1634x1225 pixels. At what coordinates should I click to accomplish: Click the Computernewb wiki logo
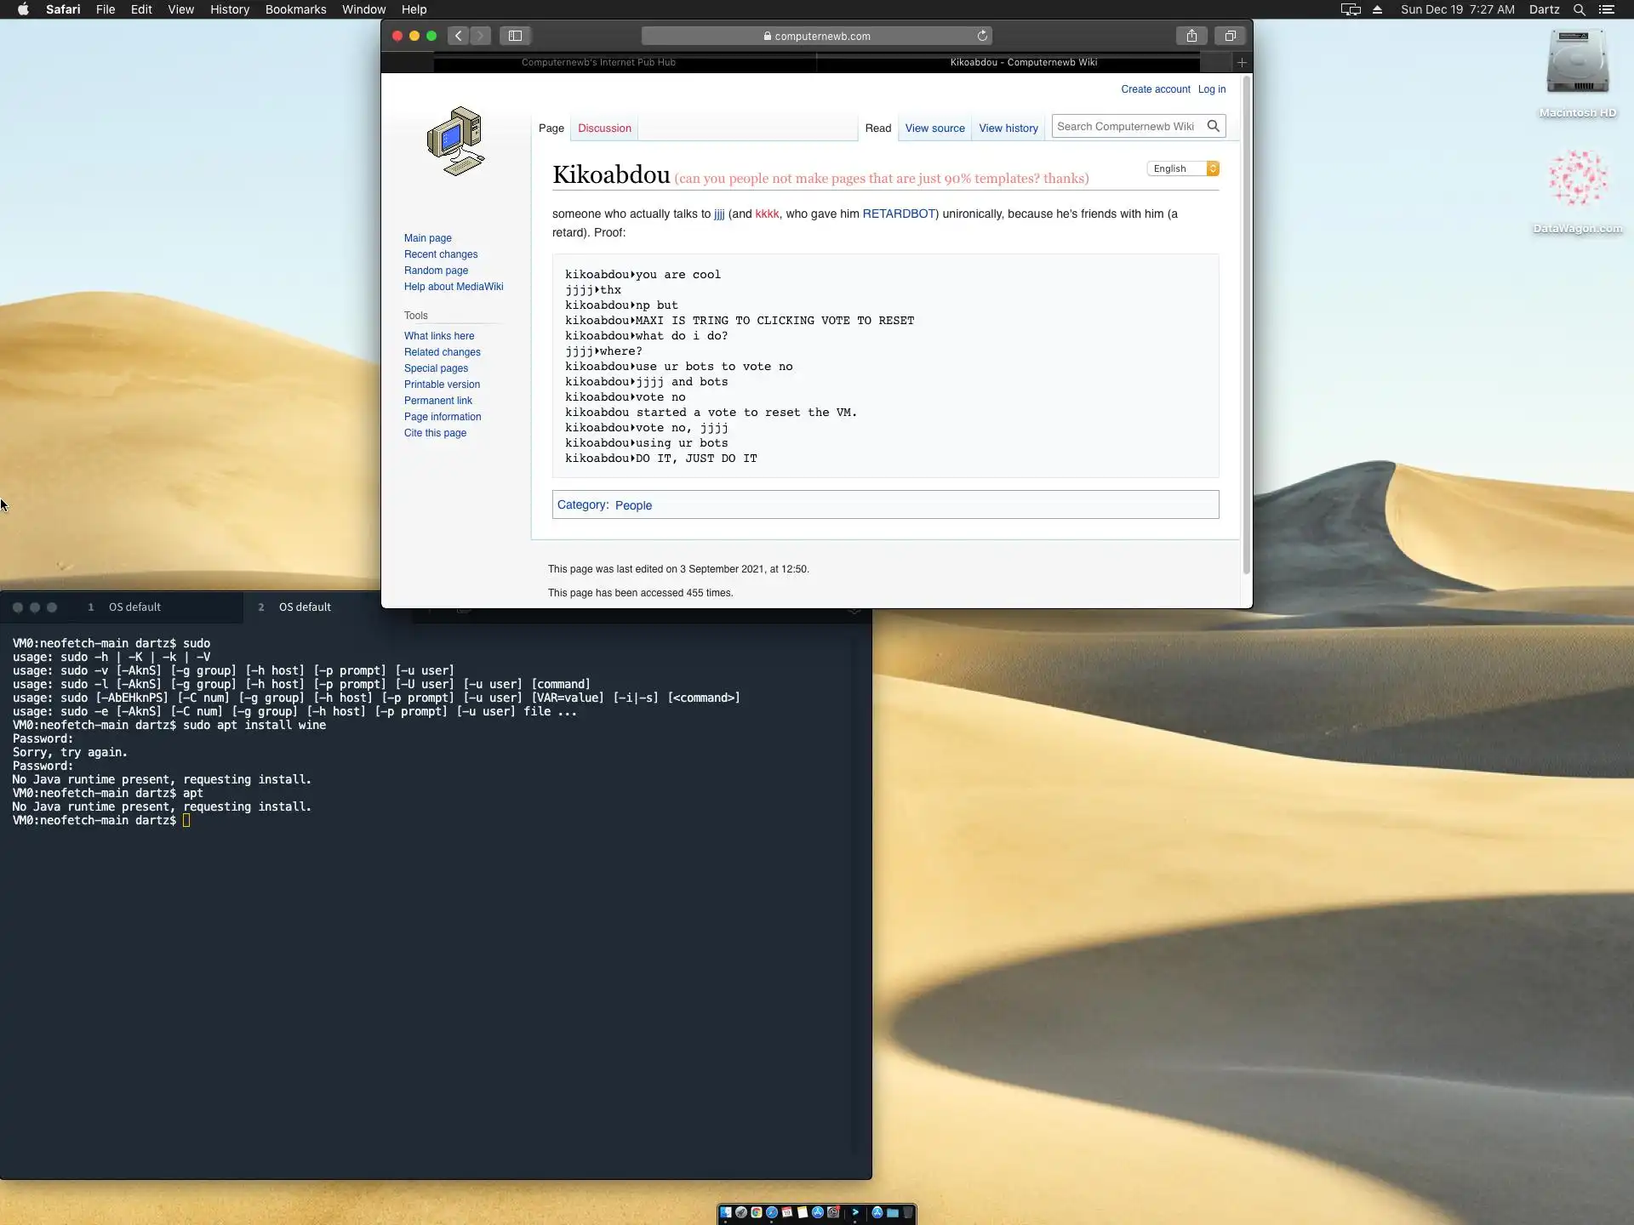[x=456, y=141]
